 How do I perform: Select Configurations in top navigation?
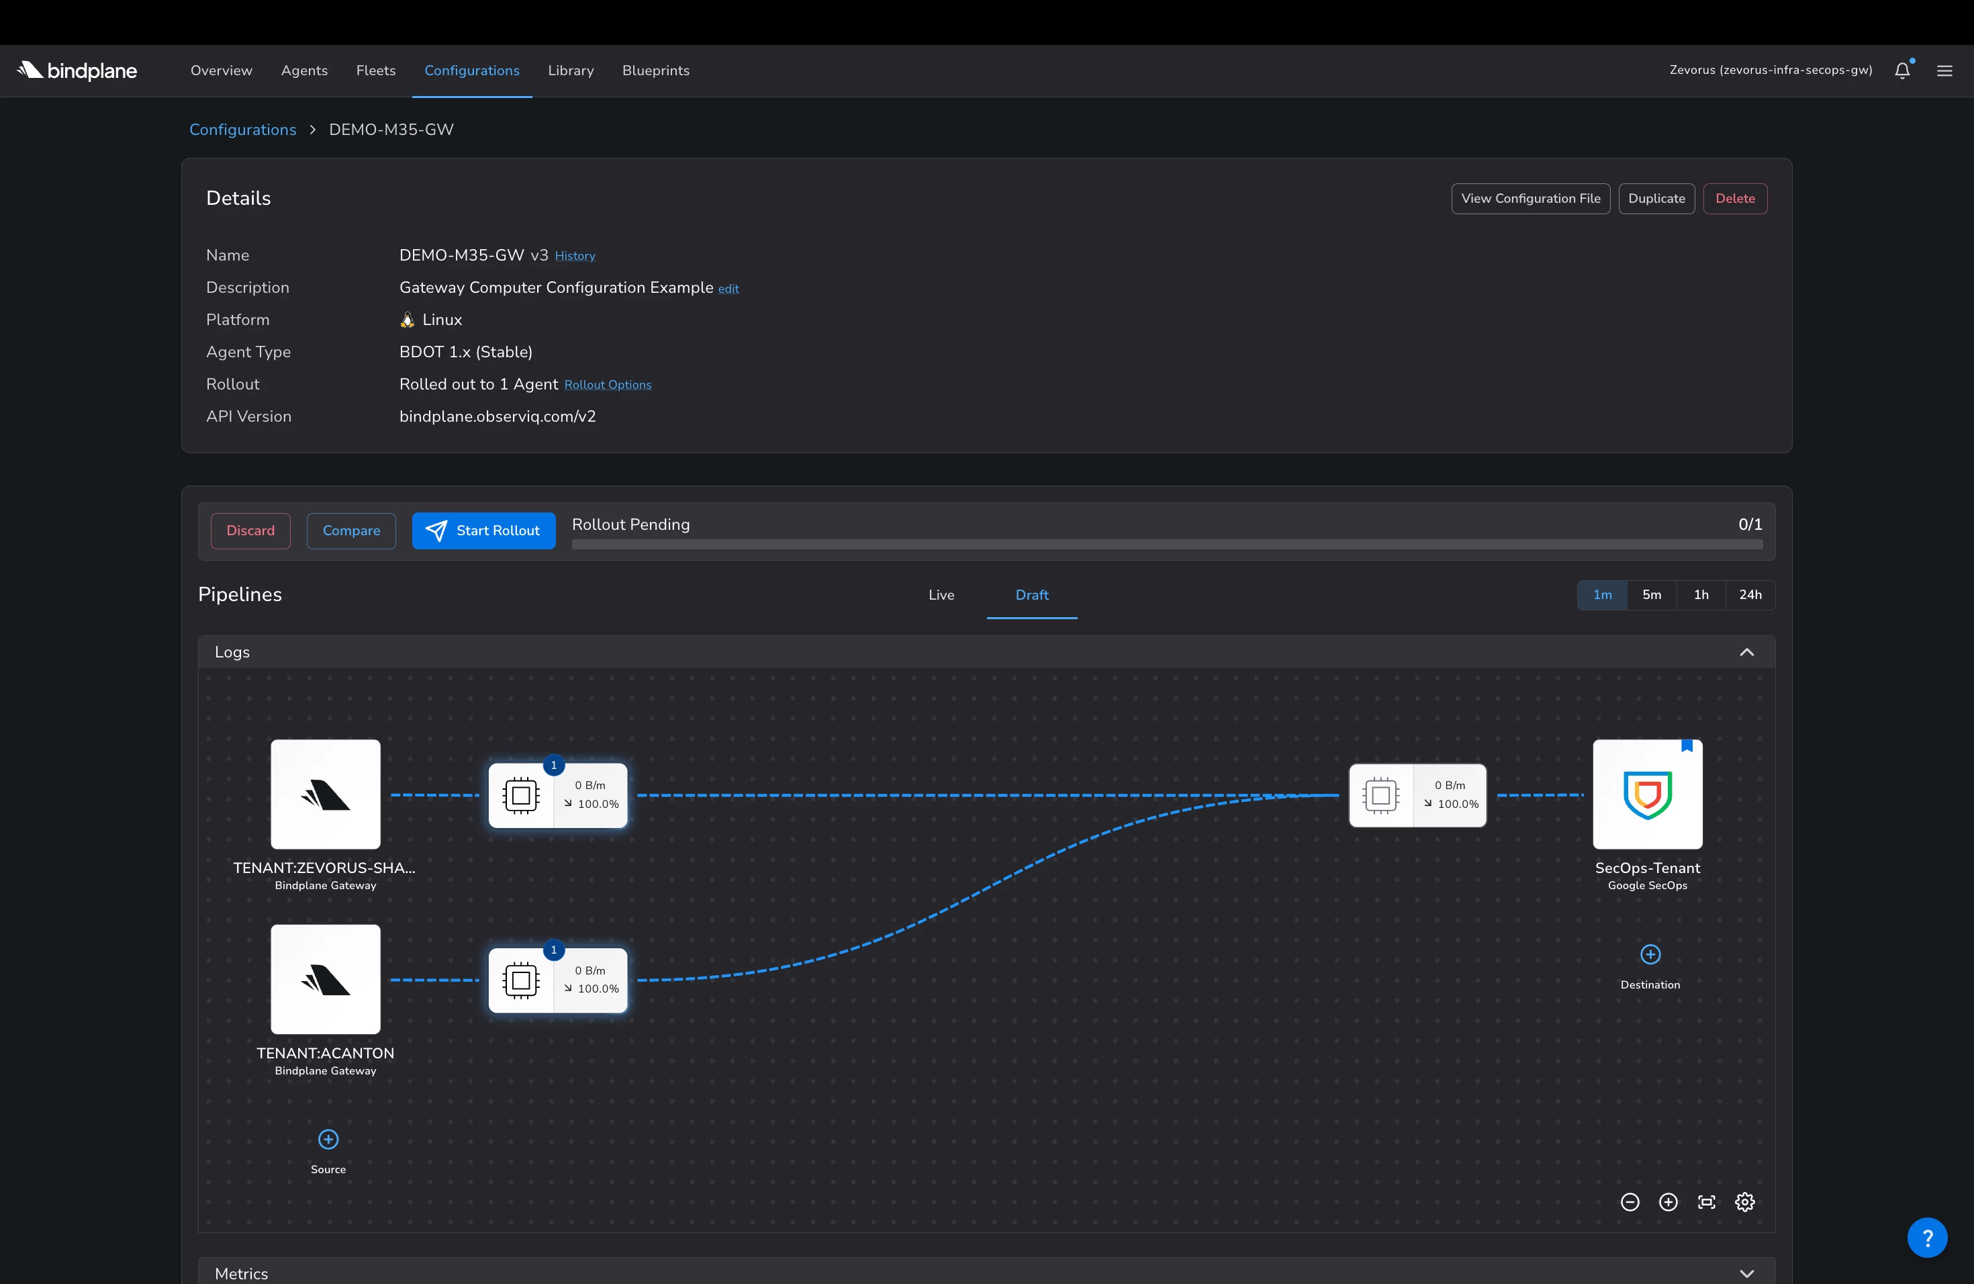point(472,71)
